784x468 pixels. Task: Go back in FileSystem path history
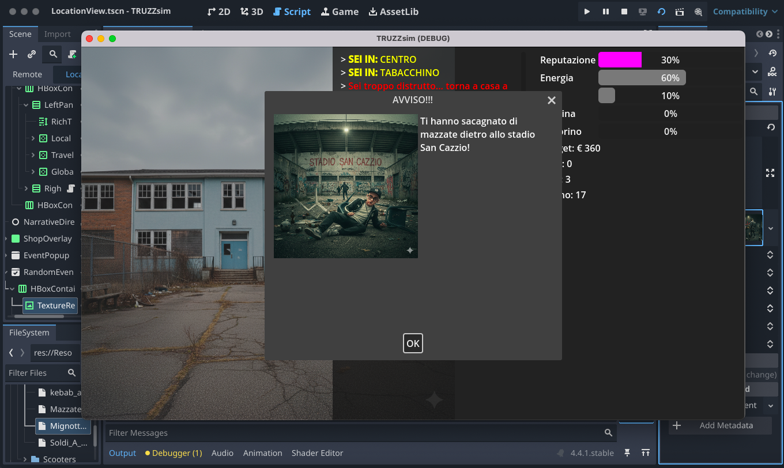(x=11, y=353)
